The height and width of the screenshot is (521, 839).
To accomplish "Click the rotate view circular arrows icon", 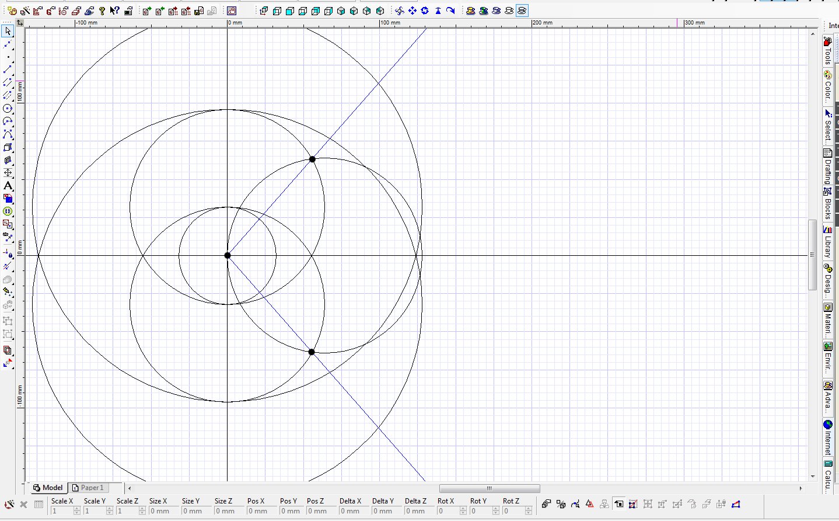I will click(x=425, y=11).
